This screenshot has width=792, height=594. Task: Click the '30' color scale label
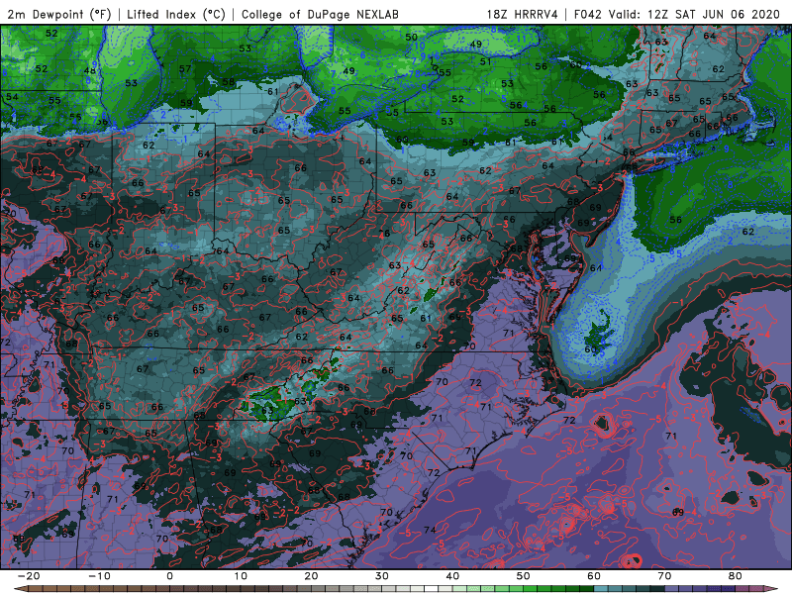pos(382,576)
